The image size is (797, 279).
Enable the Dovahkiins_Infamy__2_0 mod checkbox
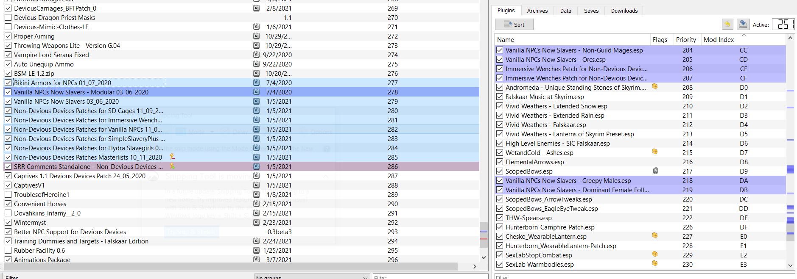click(8, 213)
